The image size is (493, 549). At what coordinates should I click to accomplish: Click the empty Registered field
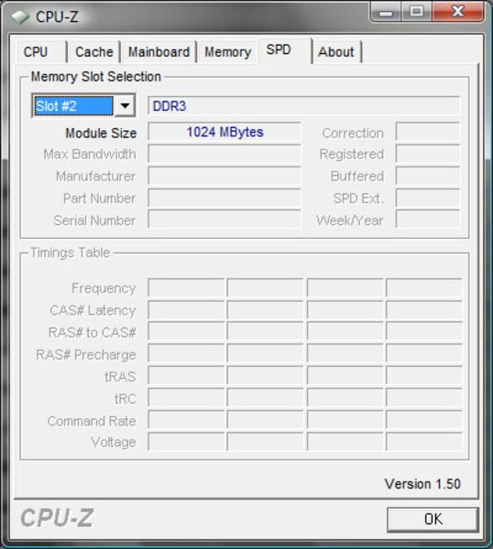coord(428,154)
